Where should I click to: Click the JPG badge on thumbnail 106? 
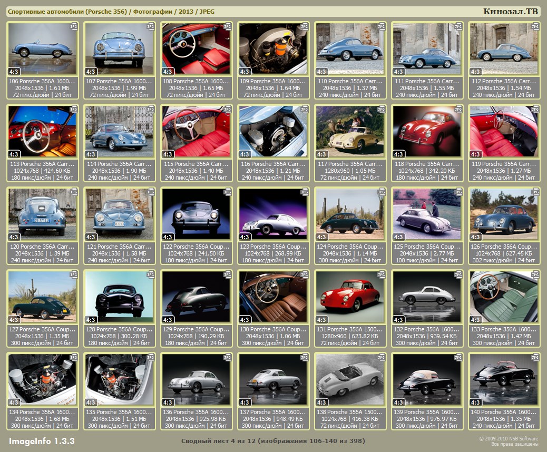coord(73,25)
